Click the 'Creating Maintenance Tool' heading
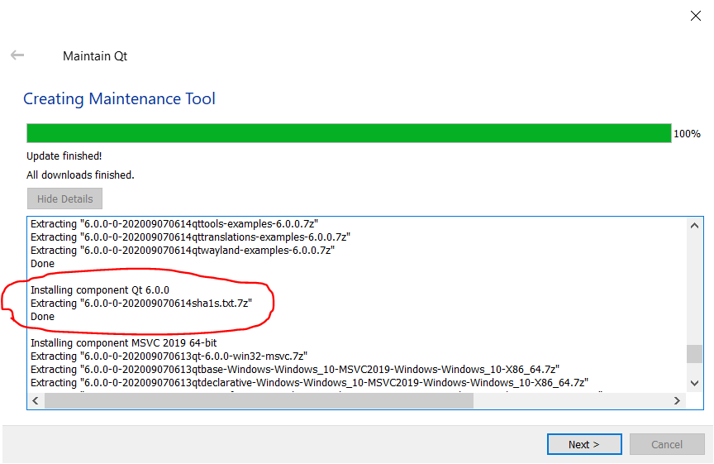 (119, 98)
